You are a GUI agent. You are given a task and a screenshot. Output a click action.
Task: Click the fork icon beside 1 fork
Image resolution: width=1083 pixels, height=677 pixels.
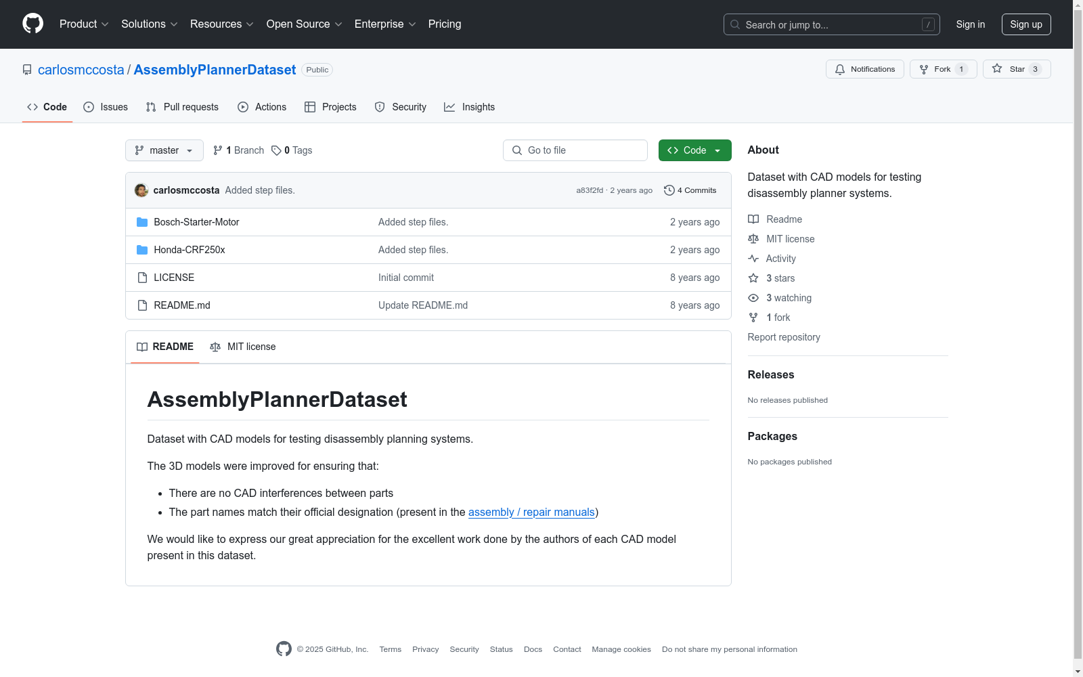pos(753,318)
